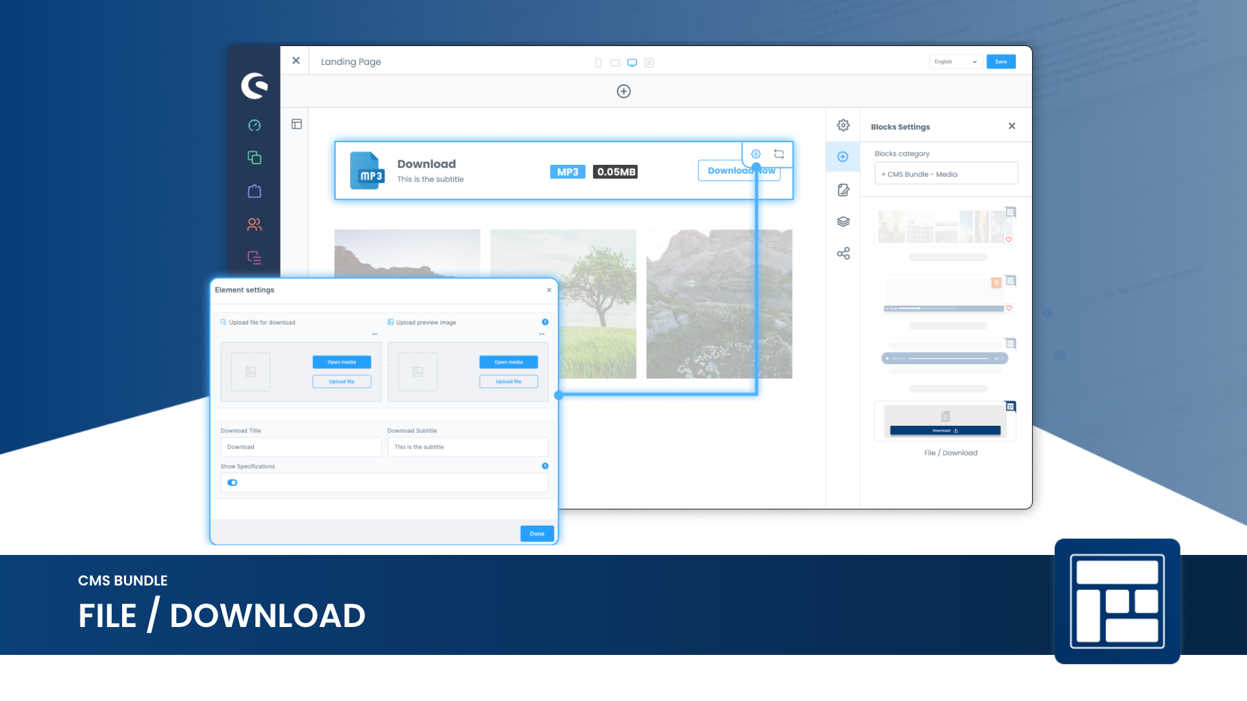
Task: Click the 'This is the subtitle' text on block
Action: point(431,179)
